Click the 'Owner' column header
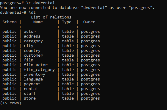Image resolution: width=167 pixels, height=110 pixels. point(89,22)
